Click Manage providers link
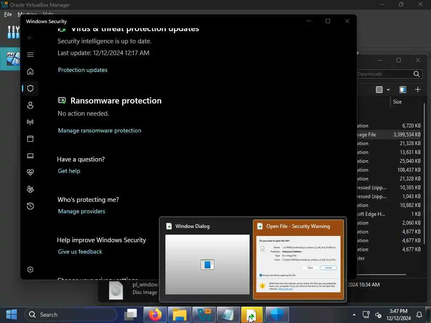The image size is (431, 323). coord(81,211)
